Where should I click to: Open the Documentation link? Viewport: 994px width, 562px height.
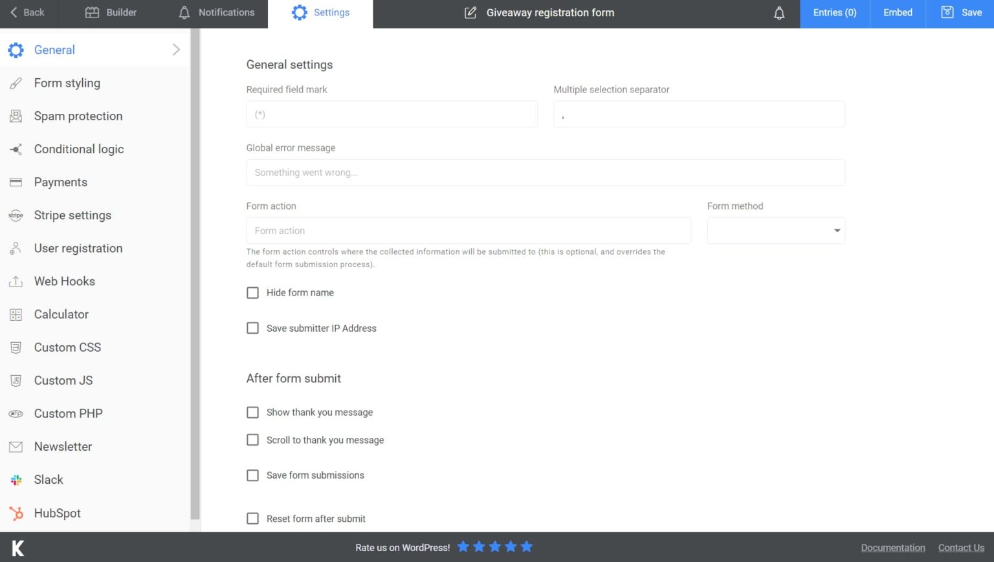[893, 547]
